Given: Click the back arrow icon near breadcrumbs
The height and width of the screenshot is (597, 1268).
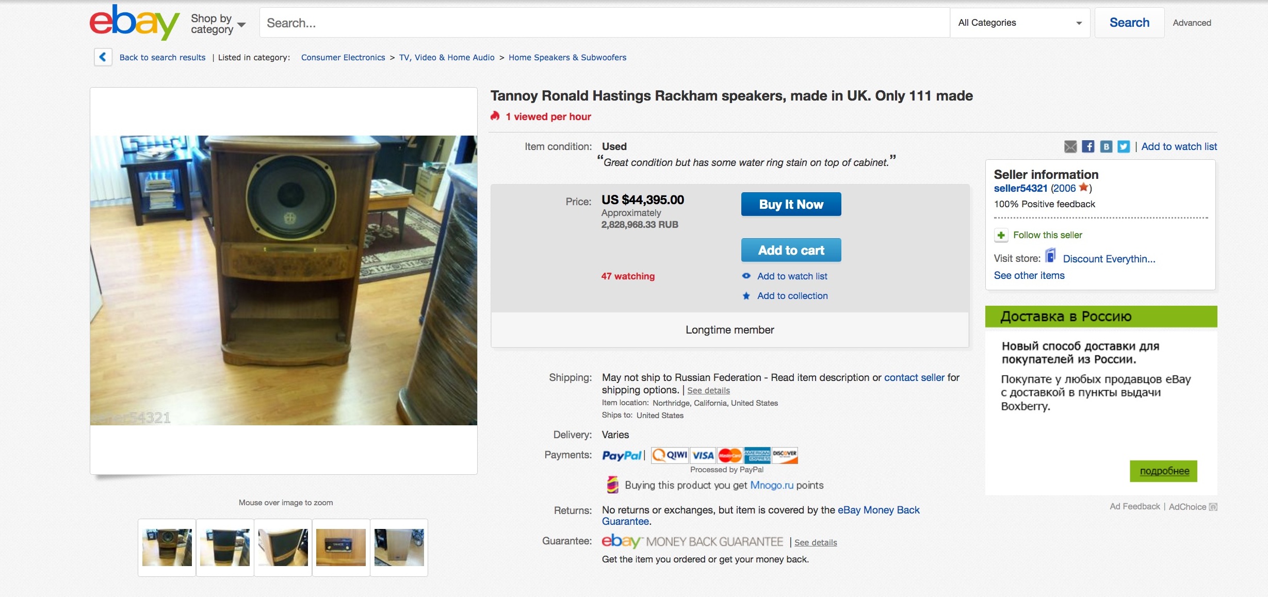Looking at the screenshot, I should click(103, 57).
